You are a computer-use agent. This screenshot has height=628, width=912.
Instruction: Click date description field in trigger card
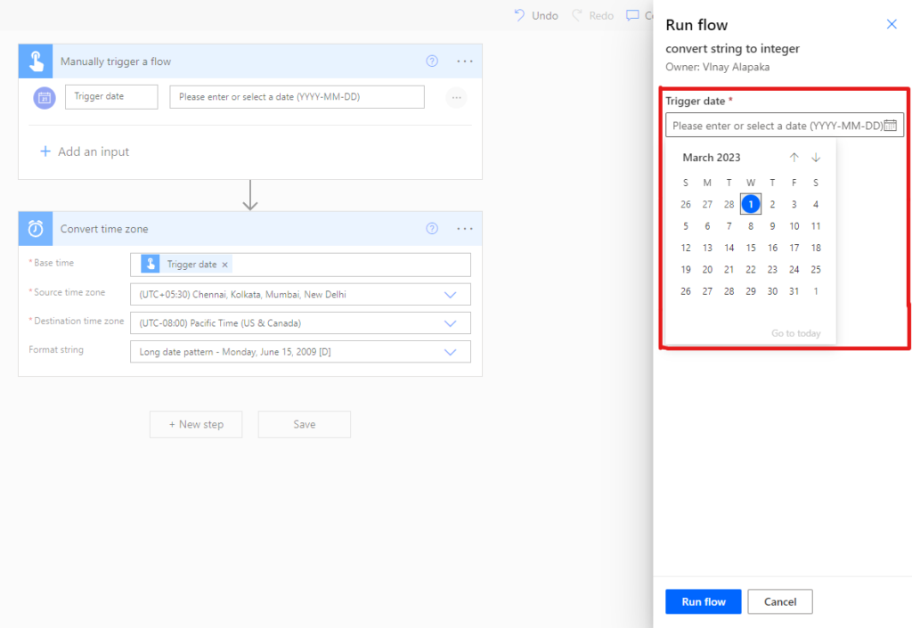click(297, 97)
